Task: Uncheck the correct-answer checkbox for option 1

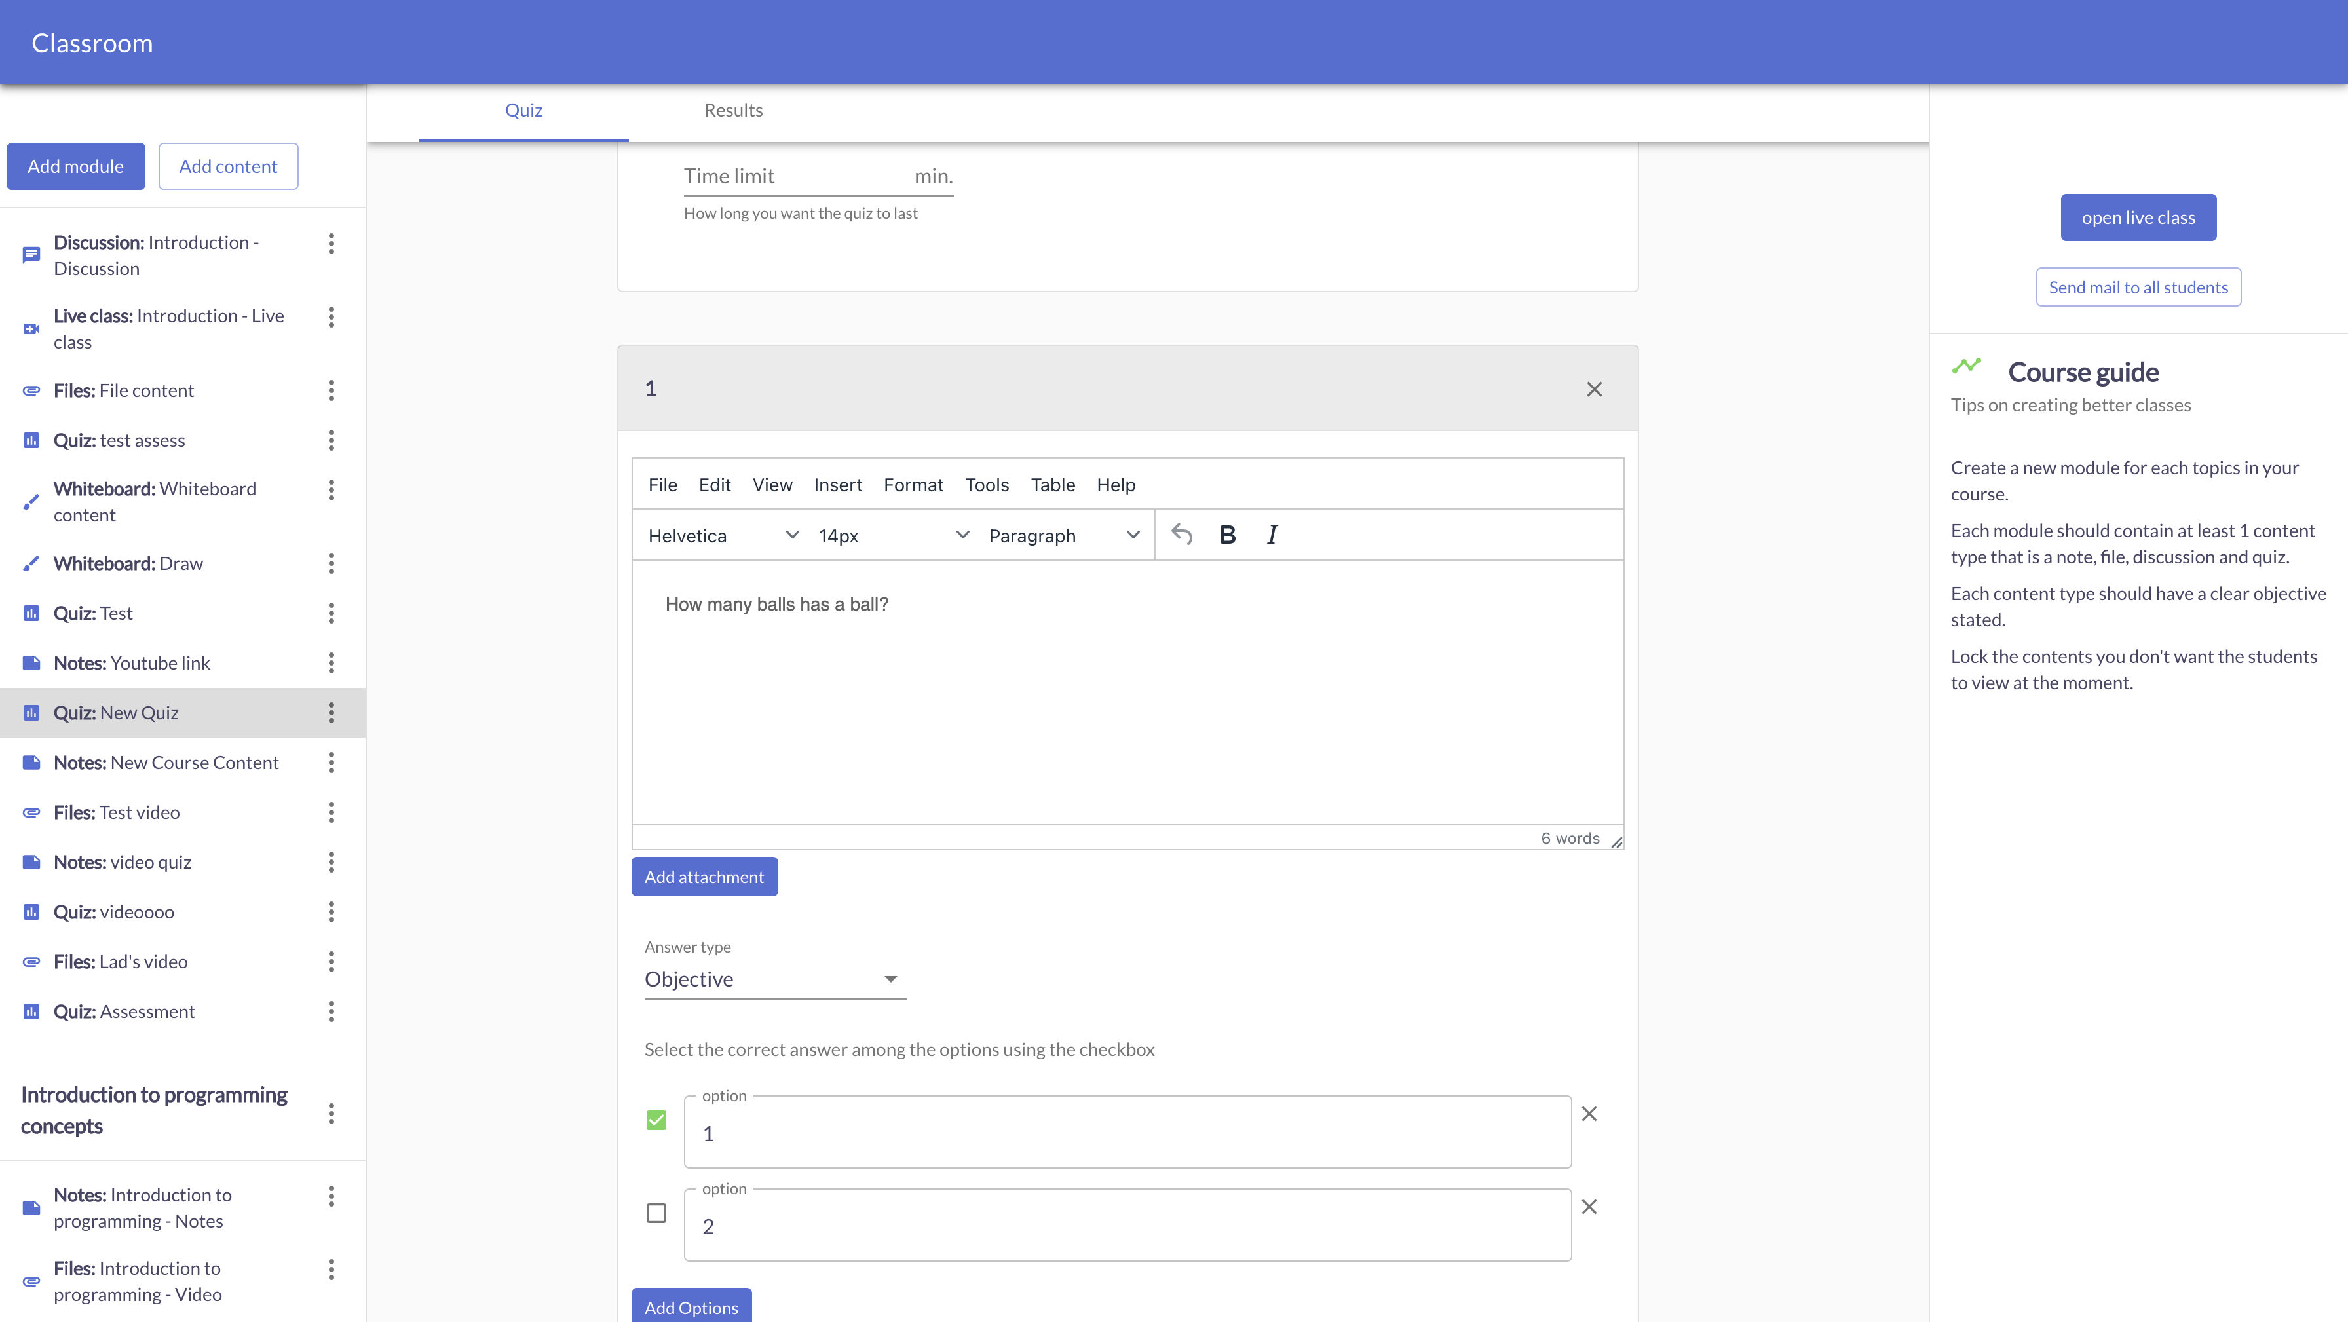Action: (656, 1120)
